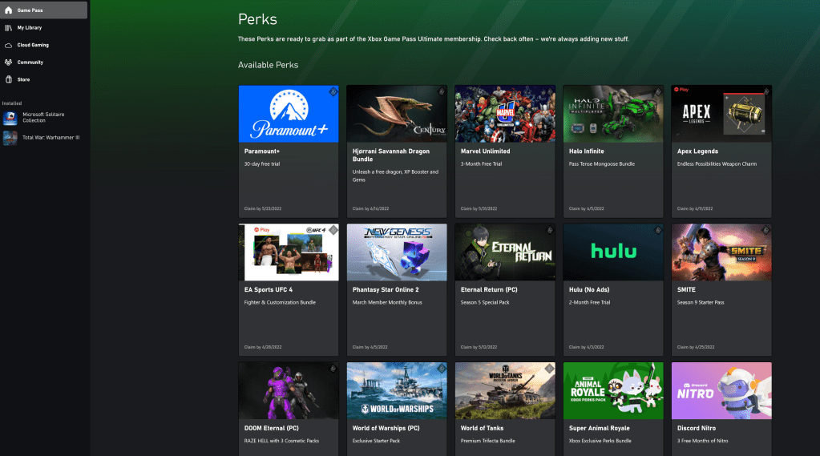Open Store menu item
820x456 pixels.
(x=43, y=79)
